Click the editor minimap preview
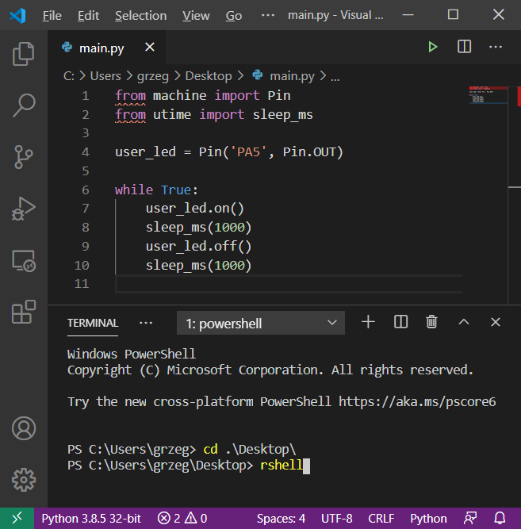This screenshot has width=521, height=529. pos(488,95)
